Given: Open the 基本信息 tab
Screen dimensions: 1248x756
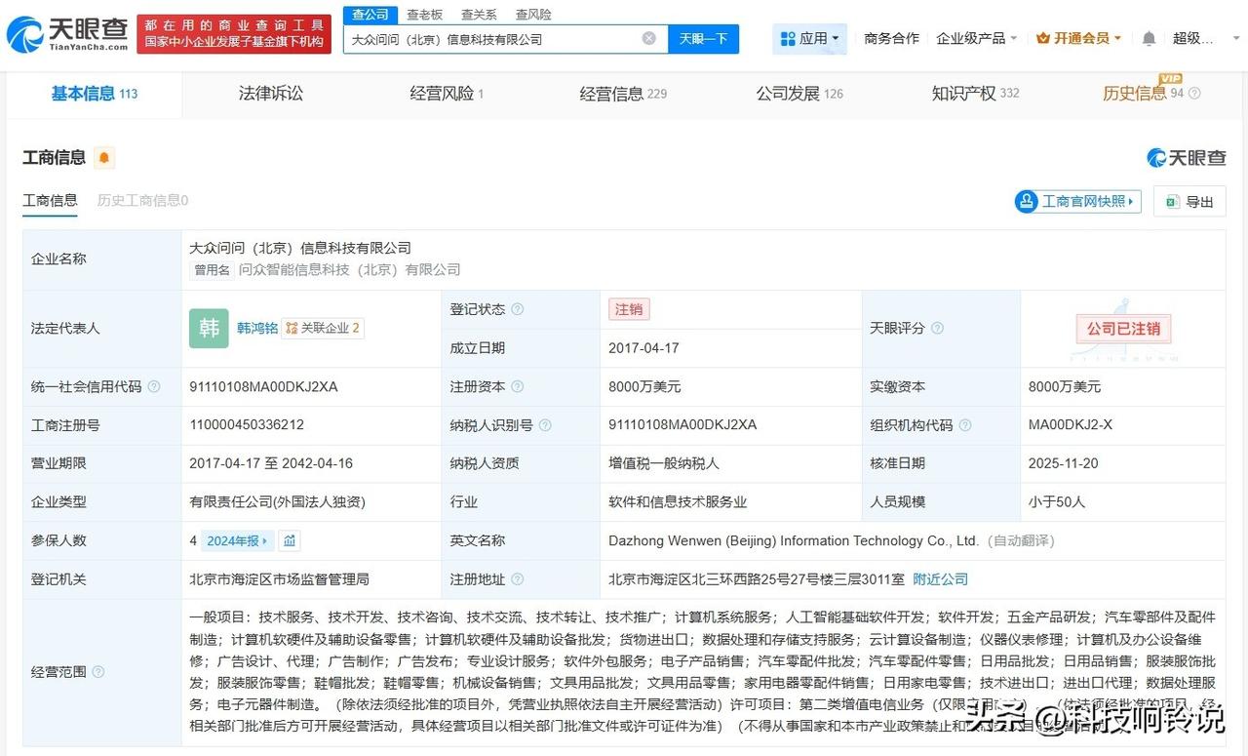Looking at the screenshot, I should [95, 94].
